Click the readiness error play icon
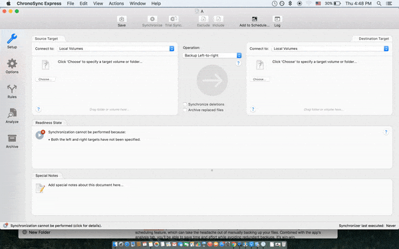This screenshot has height=249, width=399. coord(40,135)
